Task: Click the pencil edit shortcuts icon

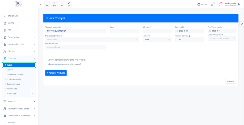Action: (69, 4)
